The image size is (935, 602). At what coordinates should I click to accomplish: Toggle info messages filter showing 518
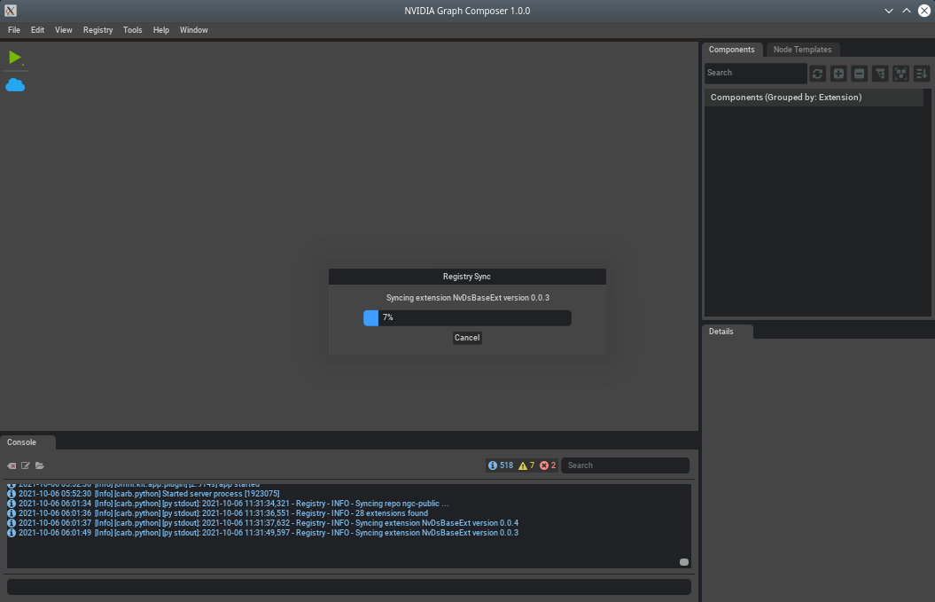pos(501,465)
